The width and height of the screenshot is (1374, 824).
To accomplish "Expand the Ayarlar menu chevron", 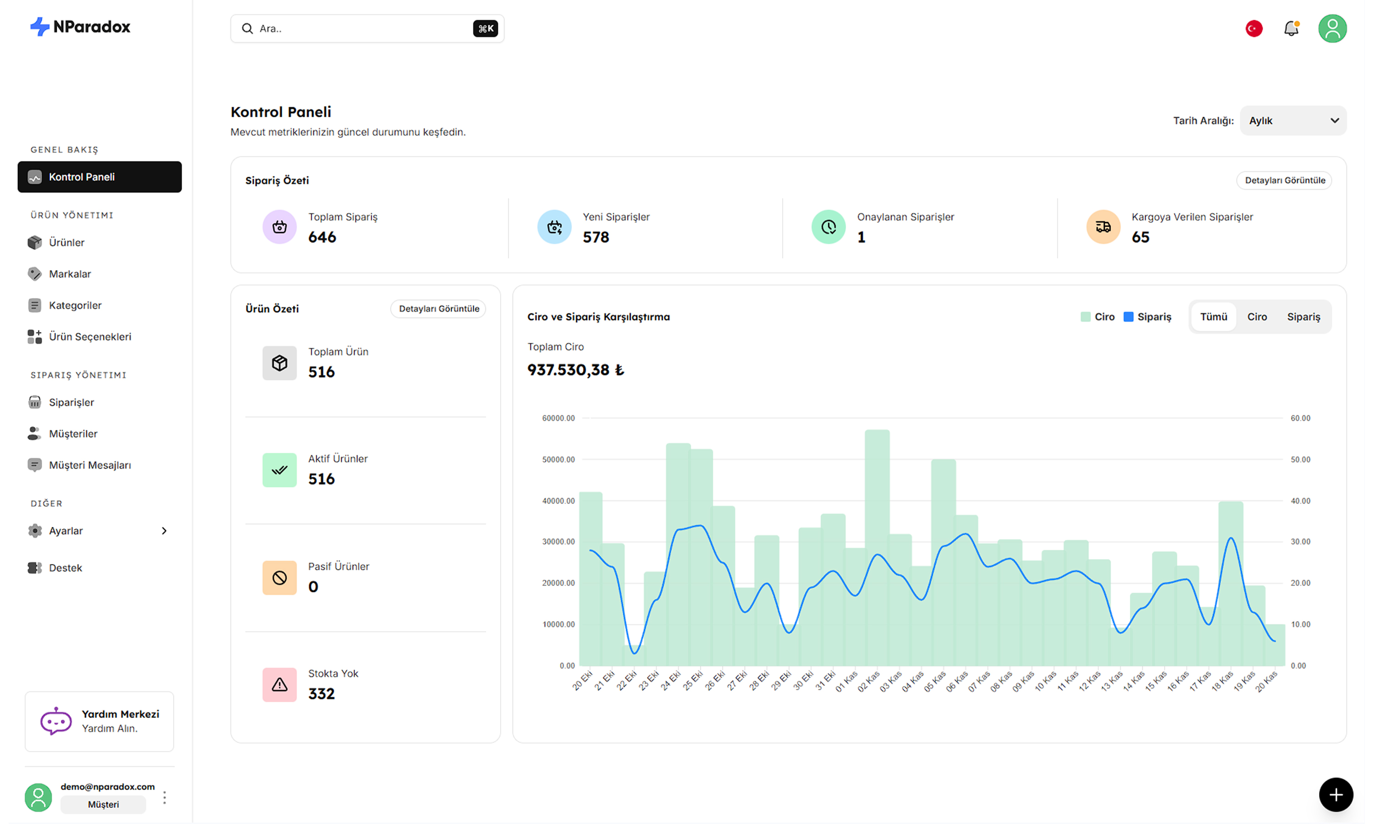I will (x=164, y=531).
